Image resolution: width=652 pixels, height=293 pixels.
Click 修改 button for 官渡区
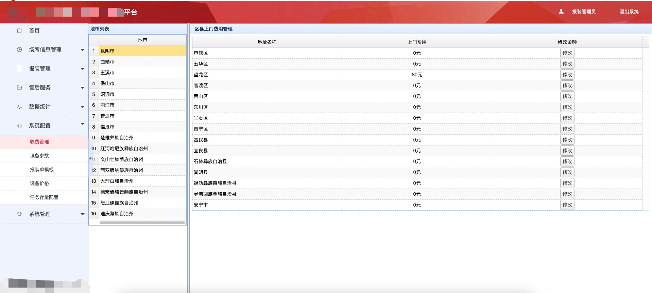click(x=567, y=85)
